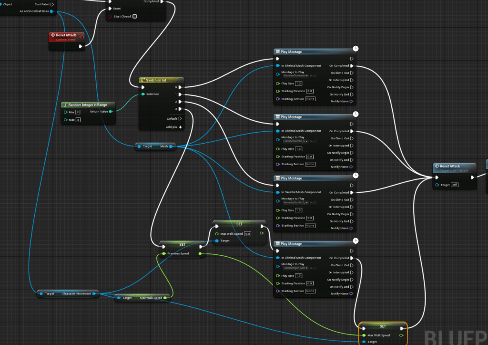
Task: Click the Max Walk Speed 0.0 value field
Action: tap(248, 234)
